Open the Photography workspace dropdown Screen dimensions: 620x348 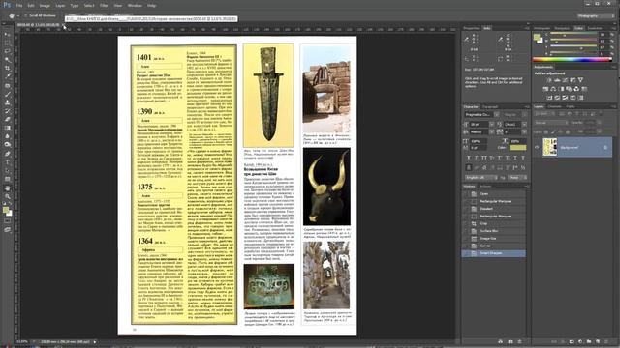(595, 15)
